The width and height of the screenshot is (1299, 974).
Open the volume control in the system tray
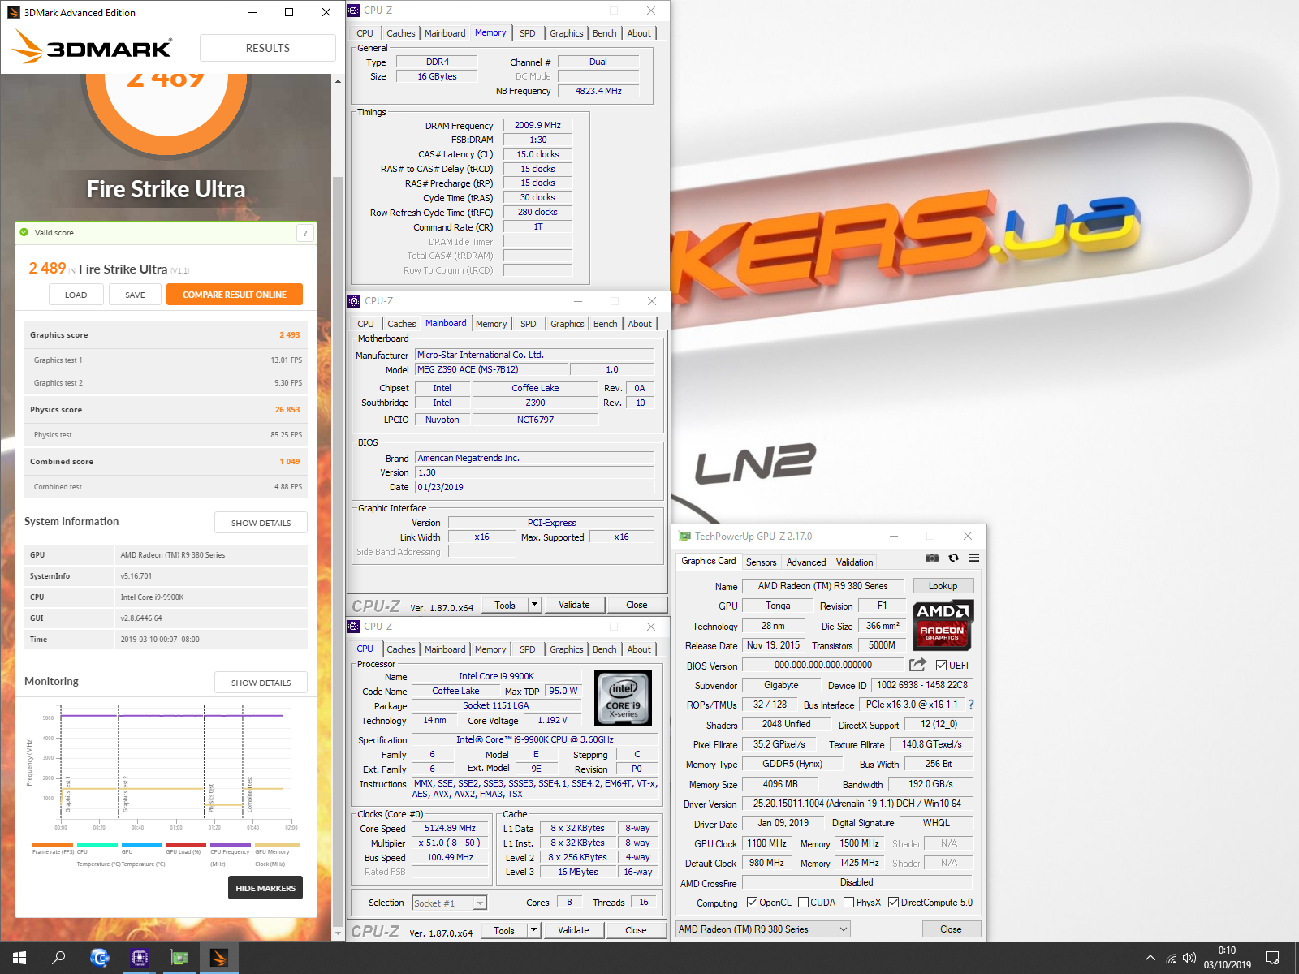[x=1189, y=958]
